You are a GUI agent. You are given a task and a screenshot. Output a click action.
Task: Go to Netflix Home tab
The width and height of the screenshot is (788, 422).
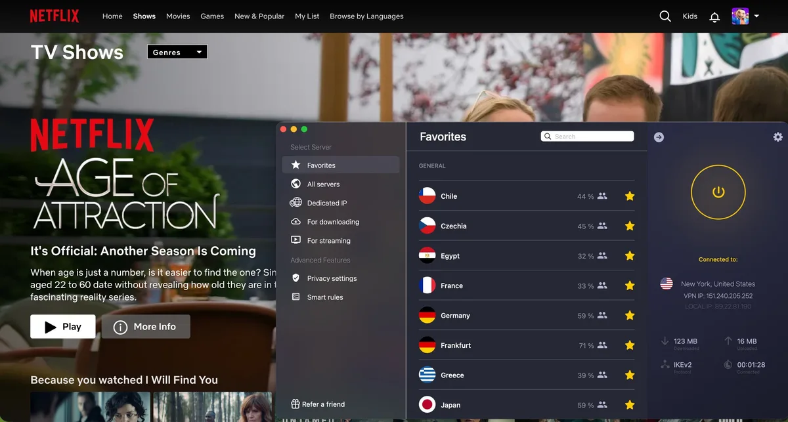[112, 16]
